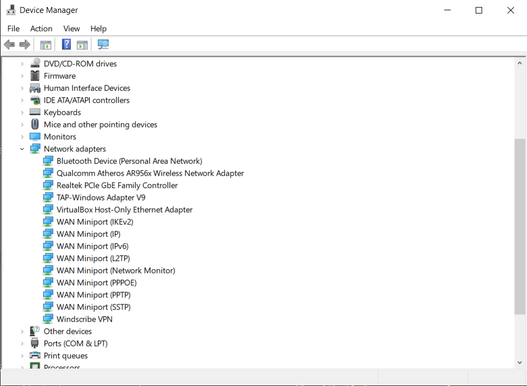The image size is (527, 386).
Task: Click the Firmware chip icon
Action: [x=35, y=76]
